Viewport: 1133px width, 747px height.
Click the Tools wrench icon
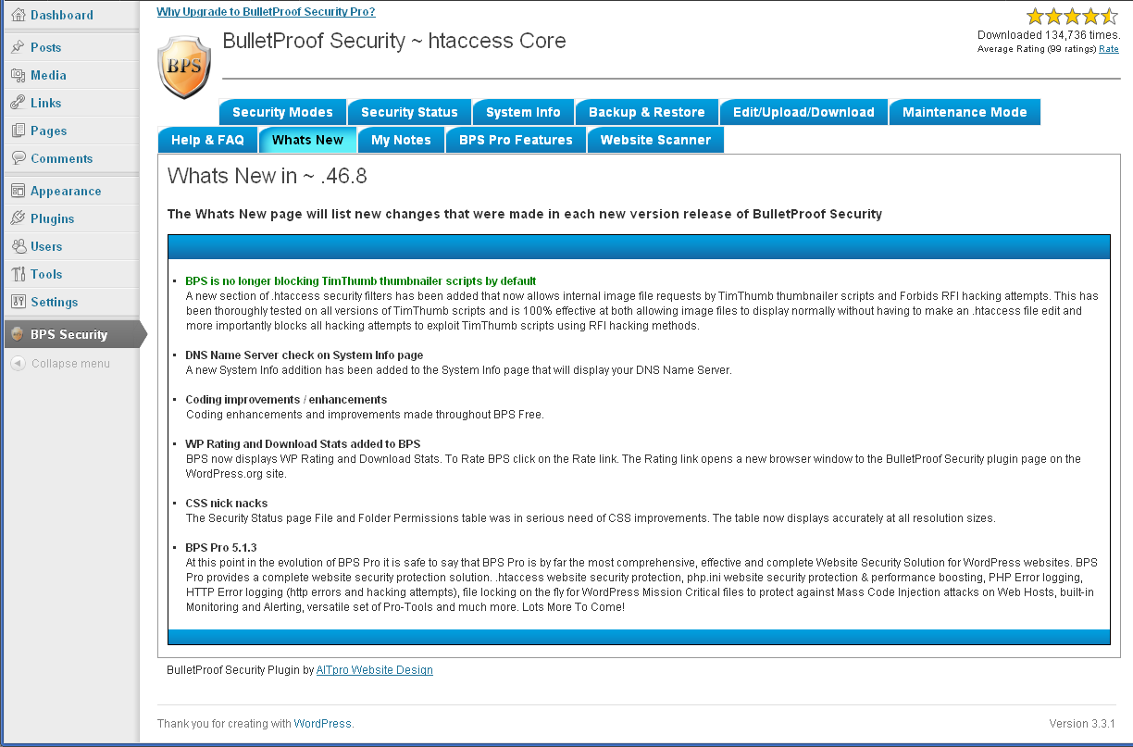(x=18, y=274)
